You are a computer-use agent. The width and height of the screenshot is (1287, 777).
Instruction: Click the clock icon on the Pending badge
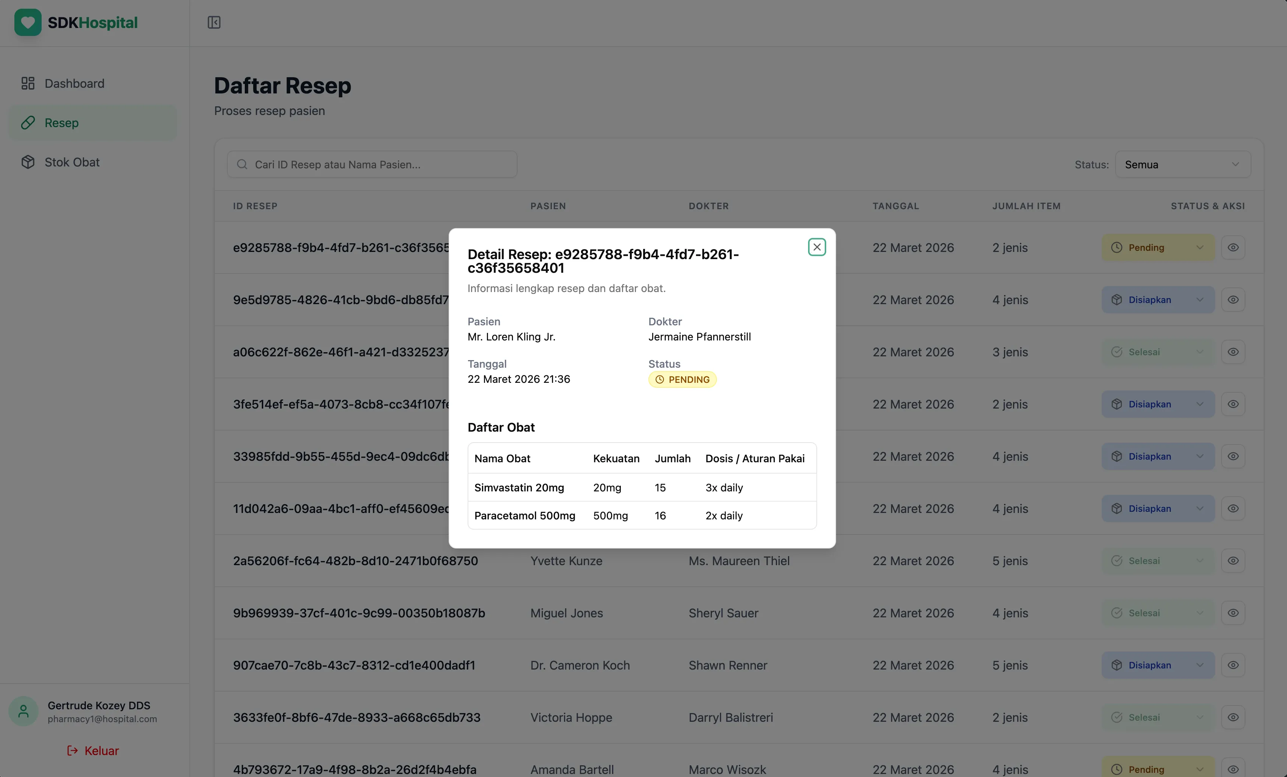(1117, 247)
